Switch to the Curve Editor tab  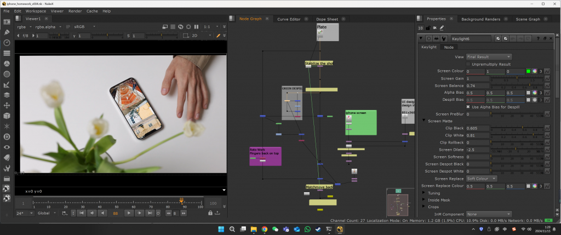(289, 19)
